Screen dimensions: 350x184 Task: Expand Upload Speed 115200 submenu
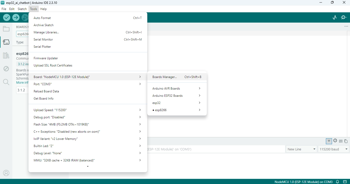[x=88, y=110]
